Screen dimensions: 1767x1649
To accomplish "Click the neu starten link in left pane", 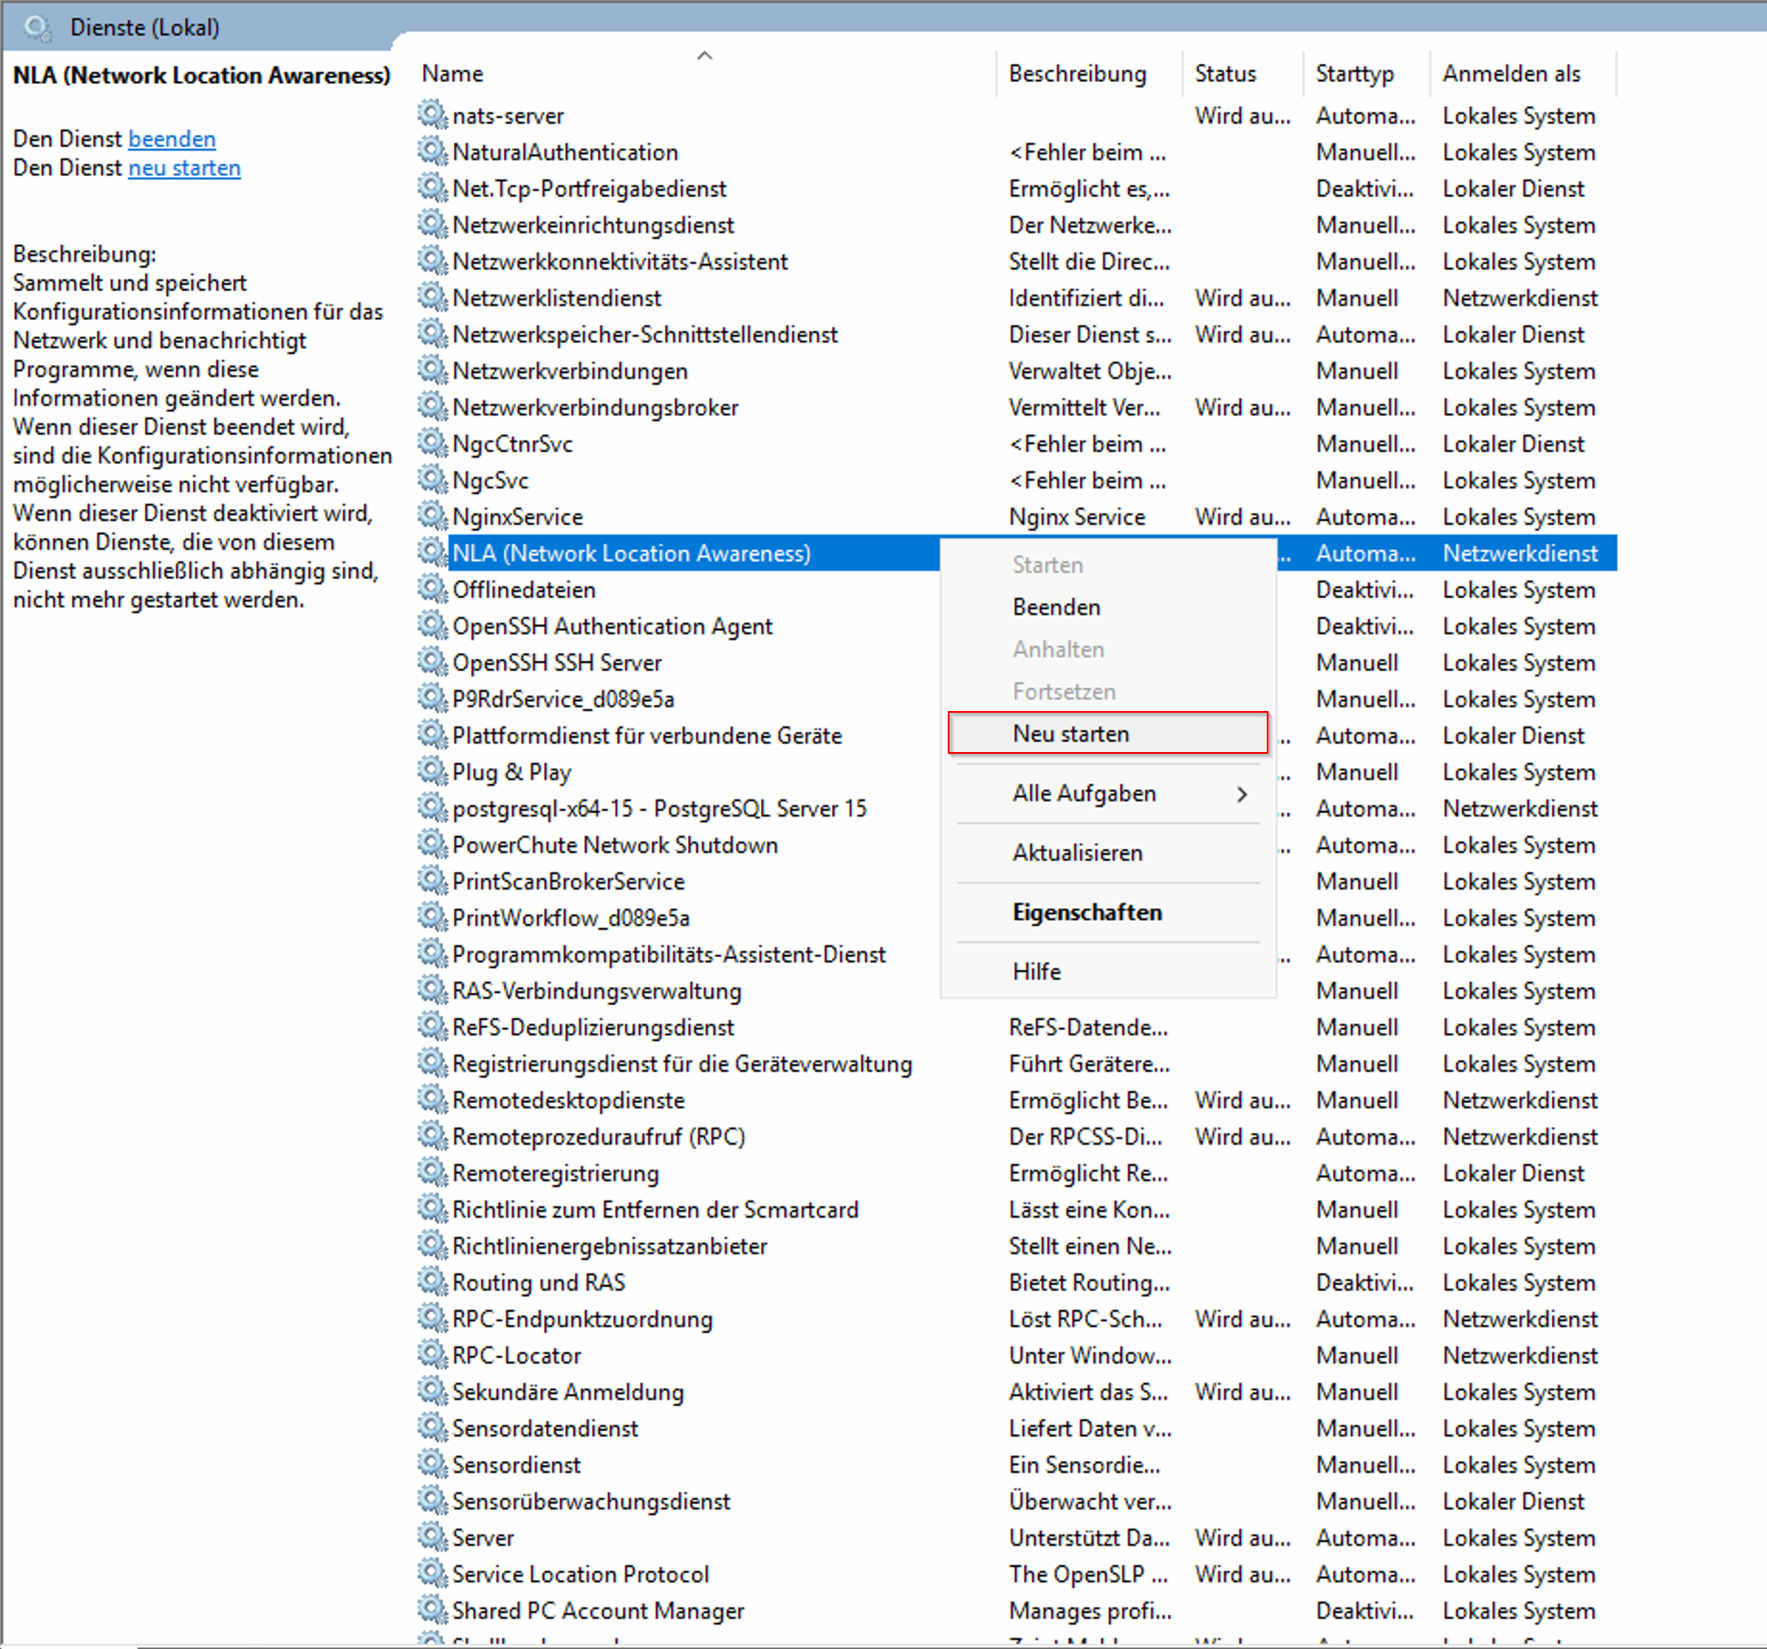I will [184, 168].
